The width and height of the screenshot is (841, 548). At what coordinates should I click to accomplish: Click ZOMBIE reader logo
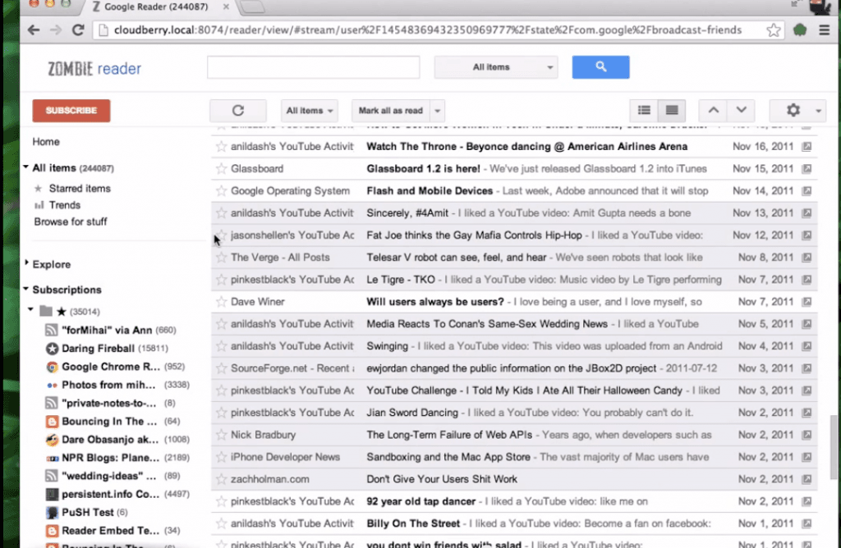(94, 69)
